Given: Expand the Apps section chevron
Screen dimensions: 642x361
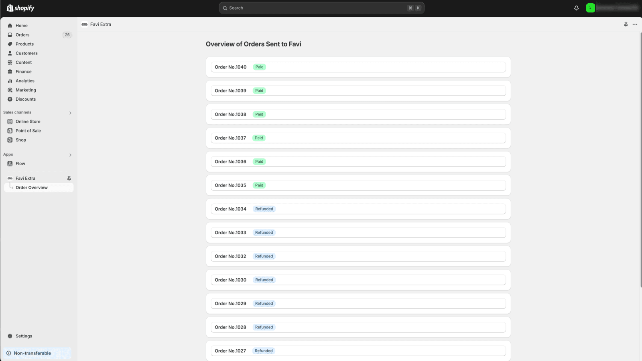Looking at the screenshot, I should click(70, 155).
